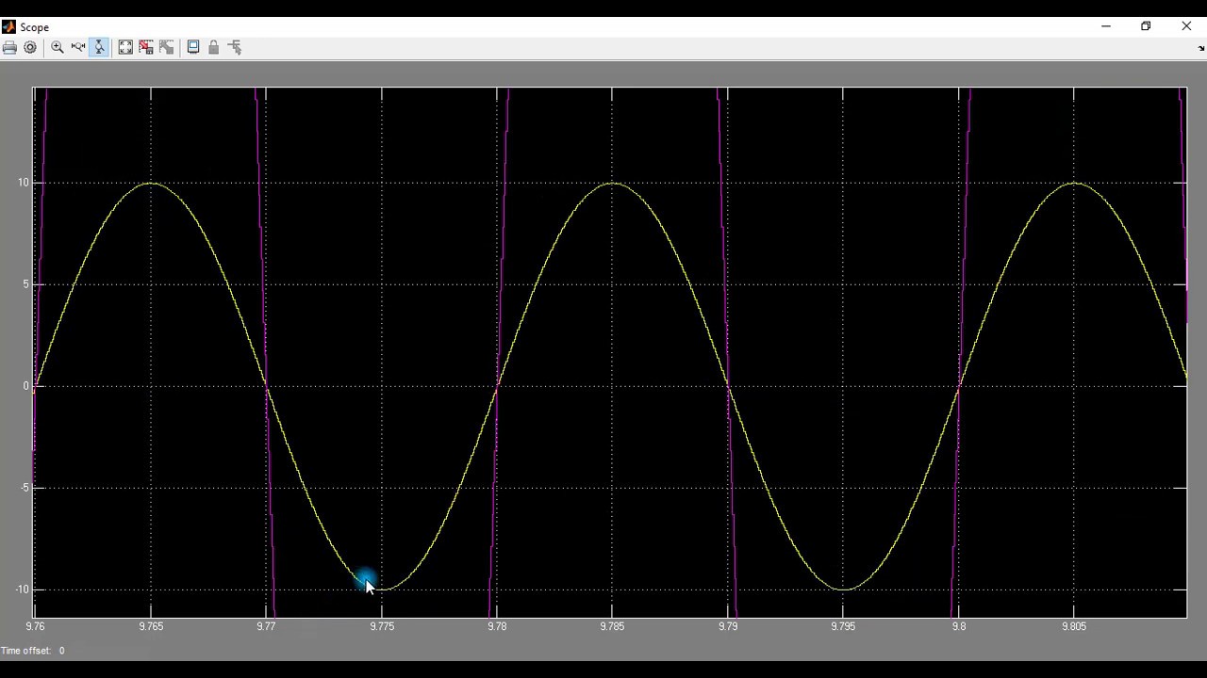Click y-axis label -5
The width and height of the screenshot is (1207, 678).
(x=24, y=488)
